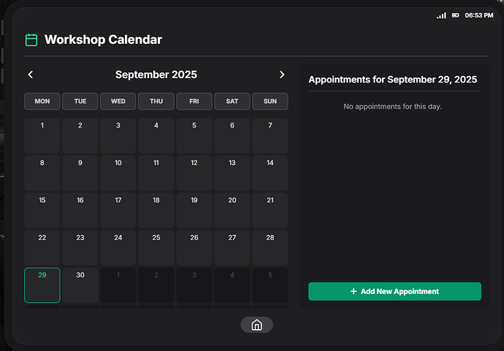Go to the previous month
The height and width of the screenshot is (351, 504).
(31, 74)
